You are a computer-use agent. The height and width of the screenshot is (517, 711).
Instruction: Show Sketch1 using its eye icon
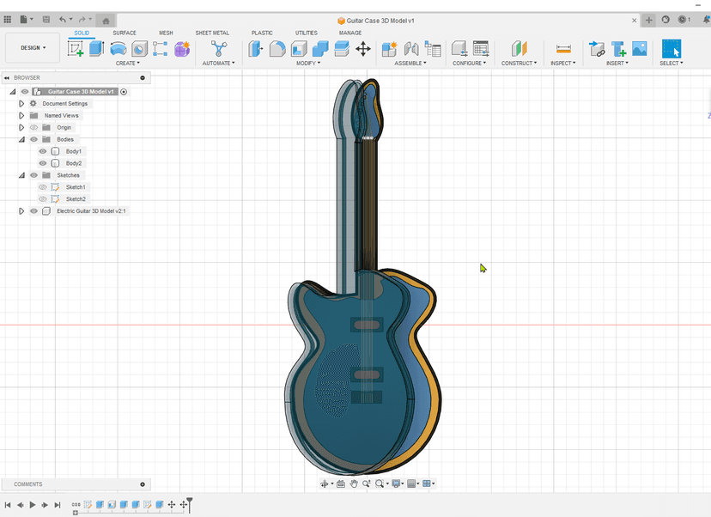[x=43, y=187]
